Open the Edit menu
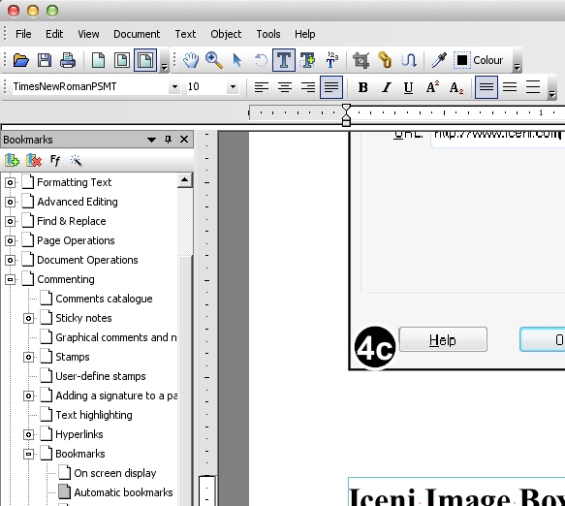This screenshot has height=506, width=565. (x=54, y=34)
